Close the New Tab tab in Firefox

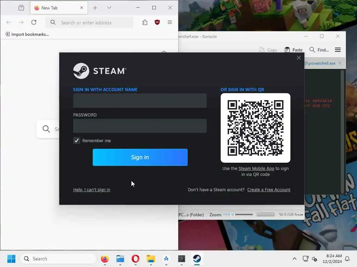tap(82, 8)
